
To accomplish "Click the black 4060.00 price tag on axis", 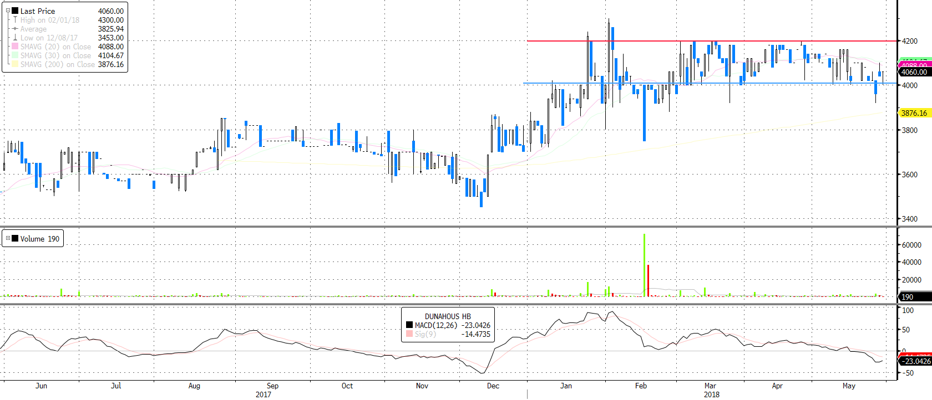I will point(914,72).
